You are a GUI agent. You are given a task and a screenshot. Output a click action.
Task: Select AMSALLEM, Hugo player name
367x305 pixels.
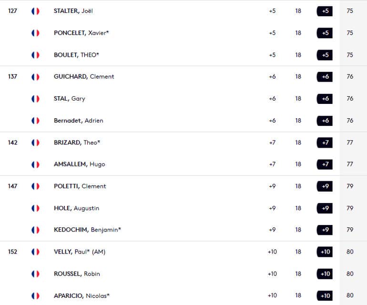[x=79, y=164]
